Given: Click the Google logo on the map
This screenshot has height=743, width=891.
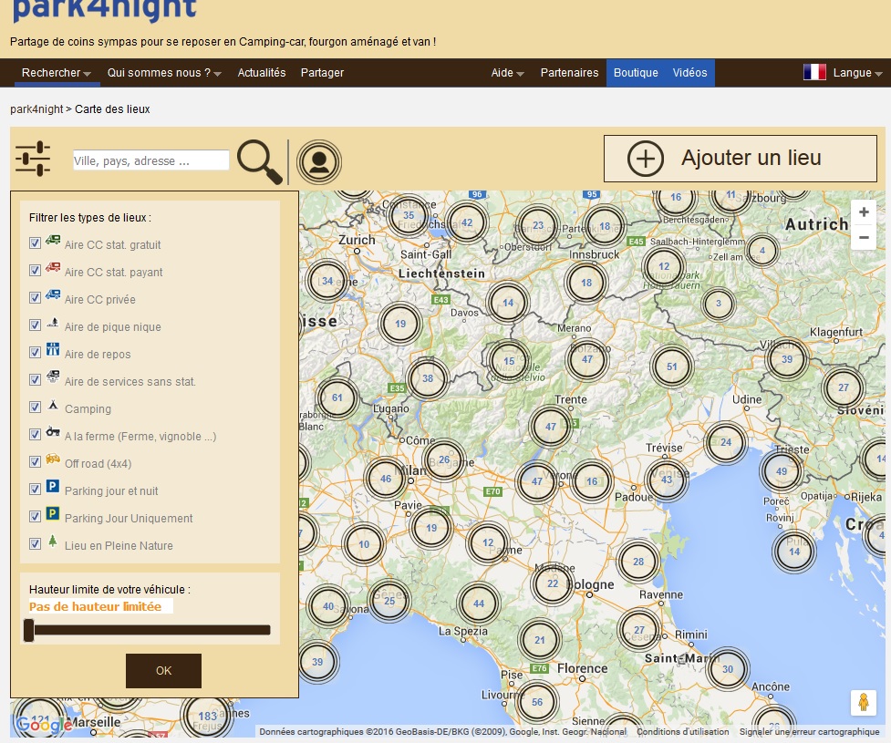Looking at the screenshot, I should tap(44, 724).
